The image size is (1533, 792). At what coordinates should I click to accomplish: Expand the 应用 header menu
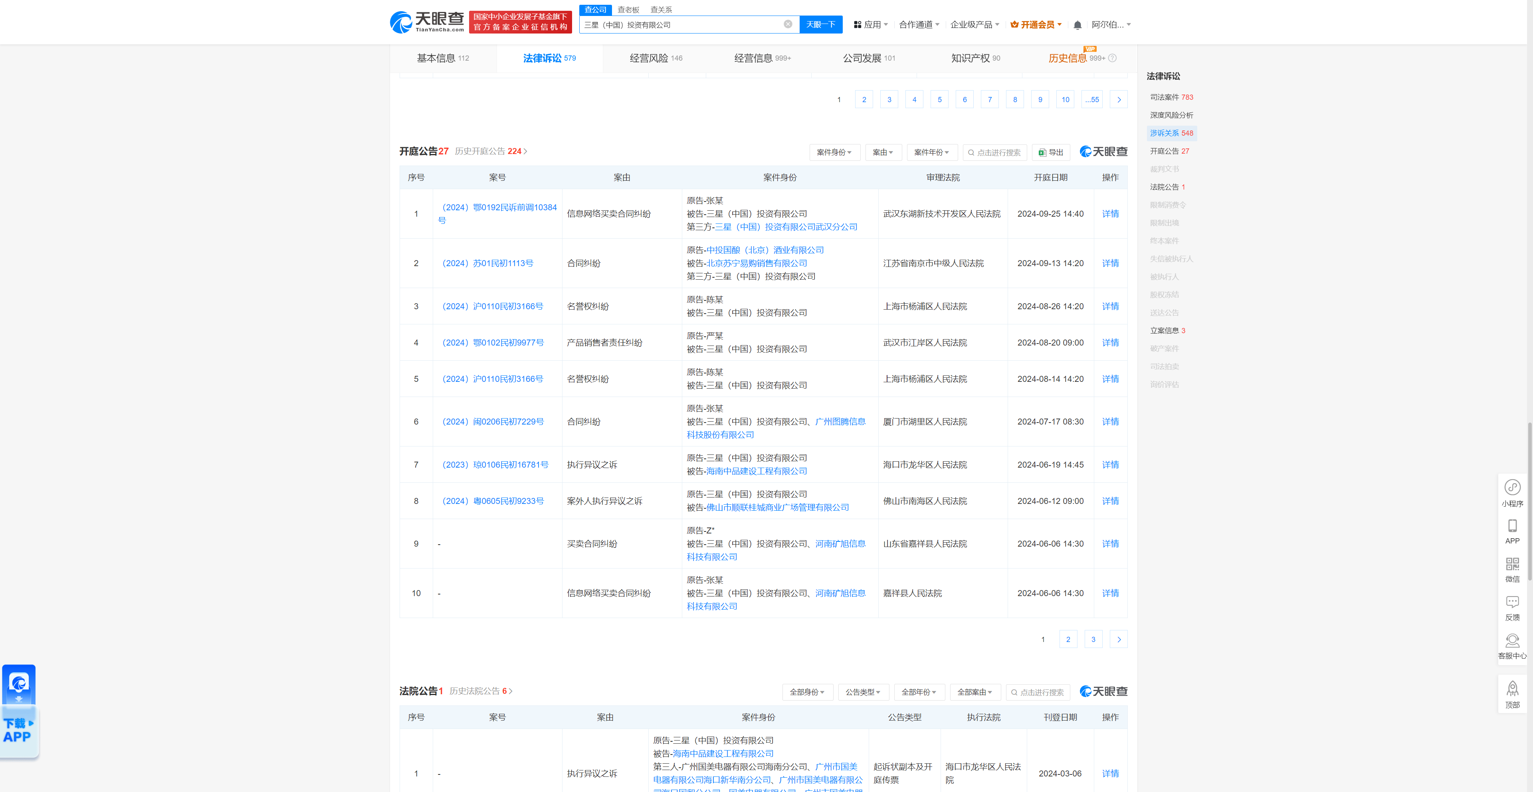click(871, 24)
